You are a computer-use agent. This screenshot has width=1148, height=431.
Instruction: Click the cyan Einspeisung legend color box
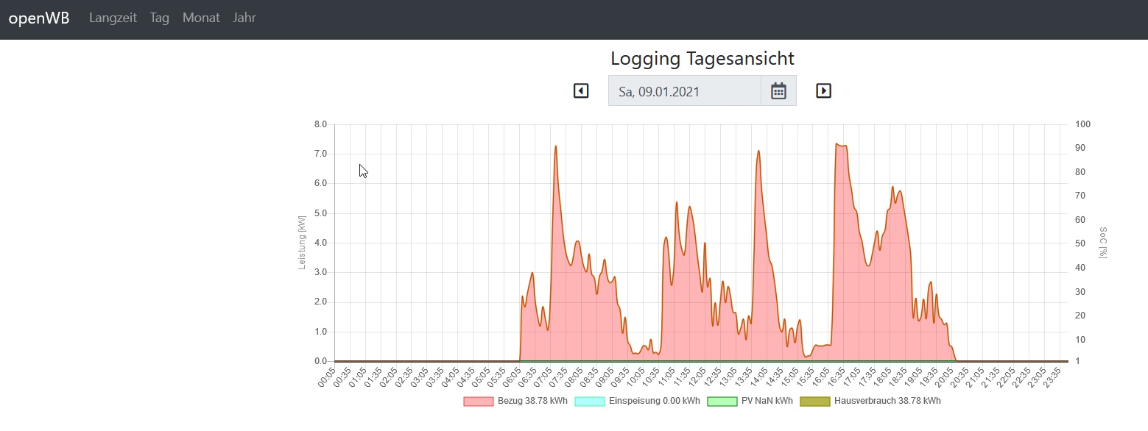(x=588, y=402)
